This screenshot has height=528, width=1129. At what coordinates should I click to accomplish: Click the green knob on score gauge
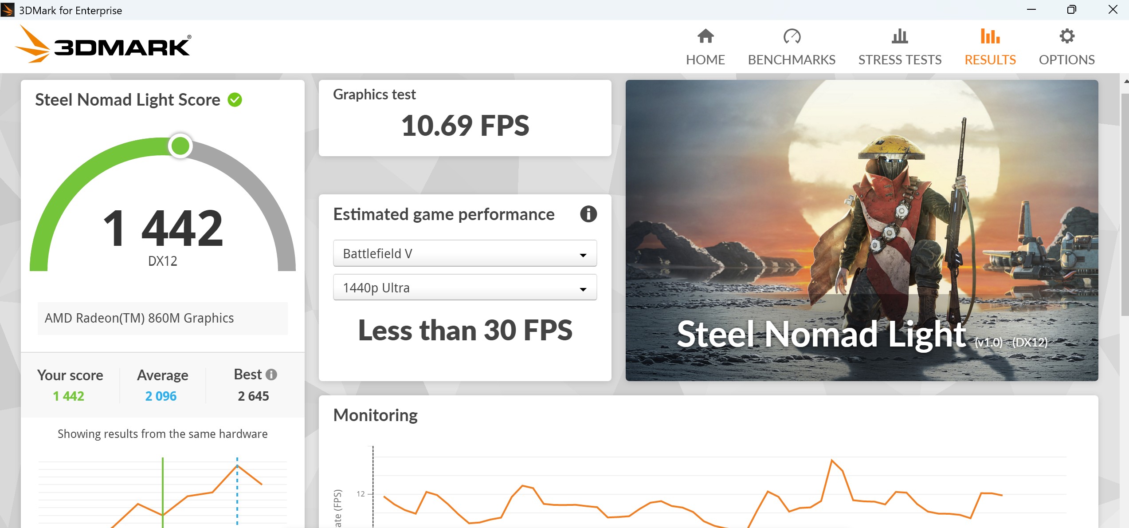[x=180, y=146]
